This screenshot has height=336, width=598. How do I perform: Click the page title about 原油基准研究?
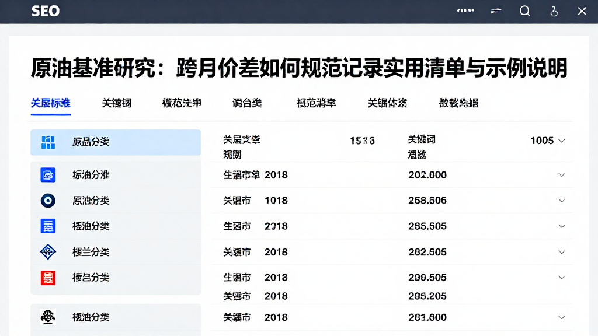tap(300, 68)
